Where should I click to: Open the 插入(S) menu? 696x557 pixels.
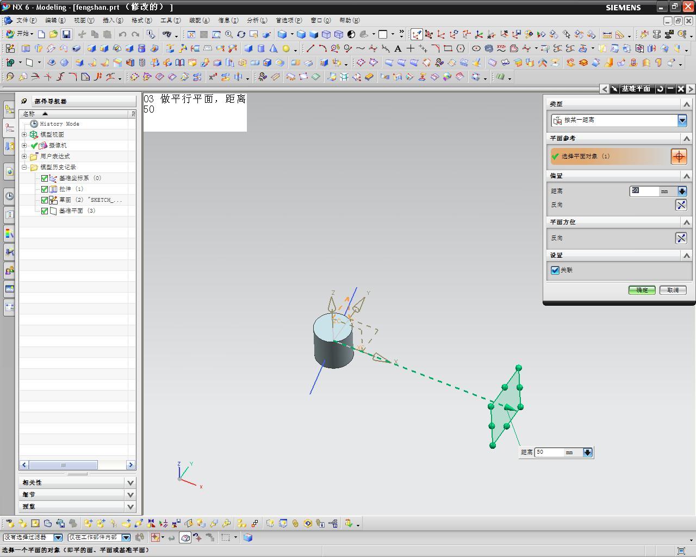(113, 20)
